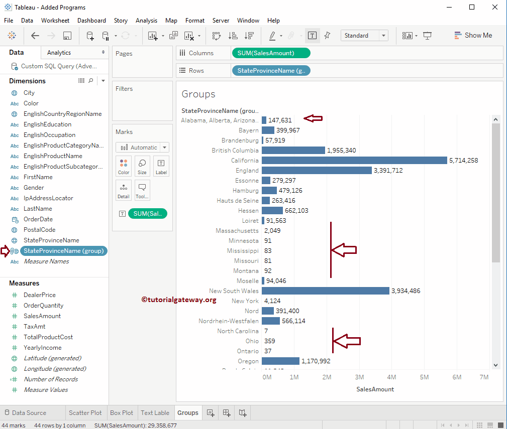Create a new dashboard from the bottom bar
This screenshot has height=429, width=507.
pos(226,412)
